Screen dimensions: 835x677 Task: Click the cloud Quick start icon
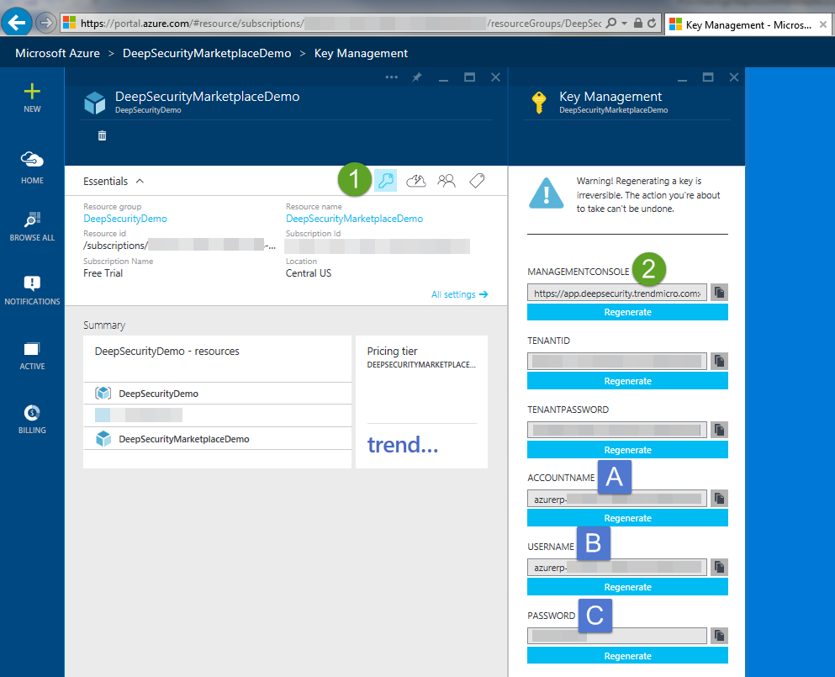coord(416,180)
